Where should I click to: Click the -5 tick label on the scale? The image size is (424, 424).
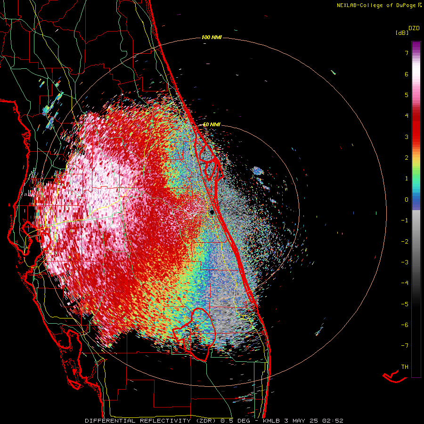[x=405, y=304]
